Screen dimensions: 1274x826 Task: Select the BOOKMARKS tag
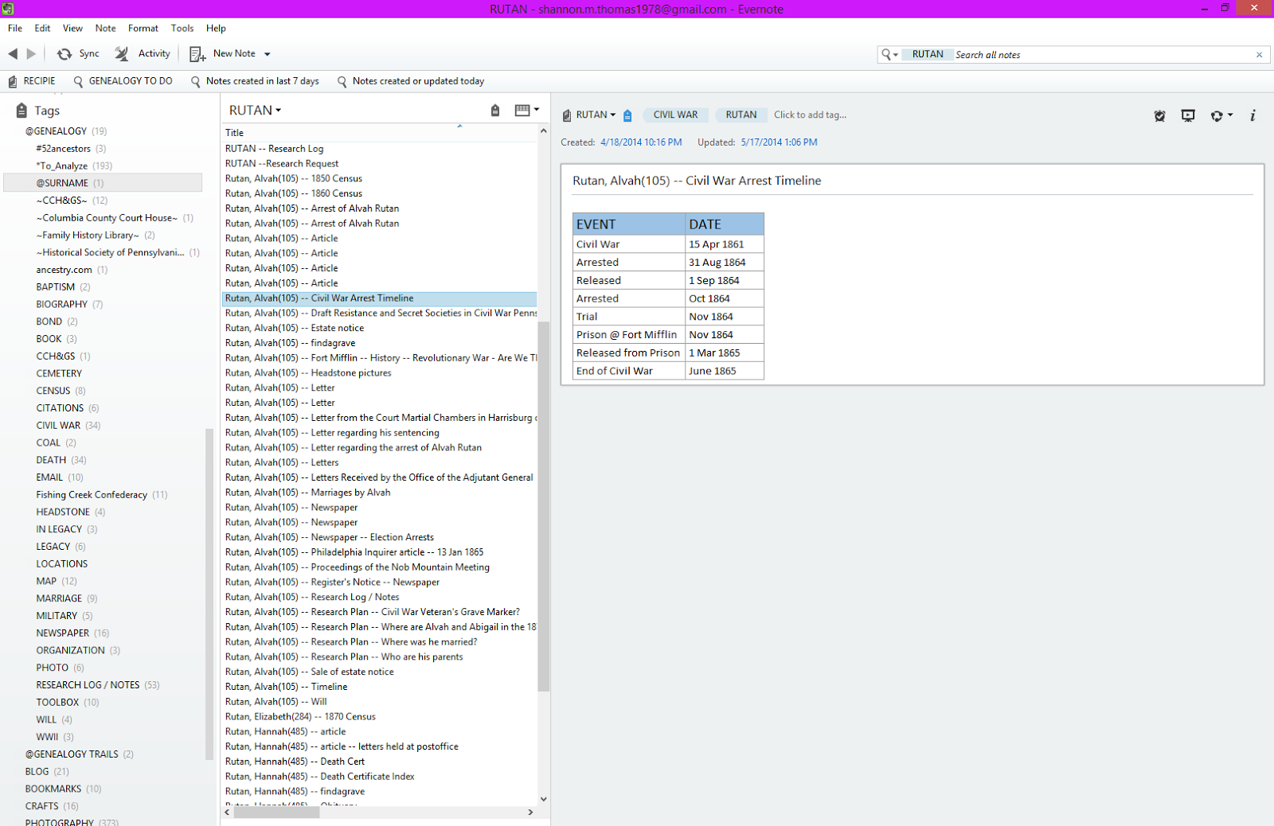(53, 789)
